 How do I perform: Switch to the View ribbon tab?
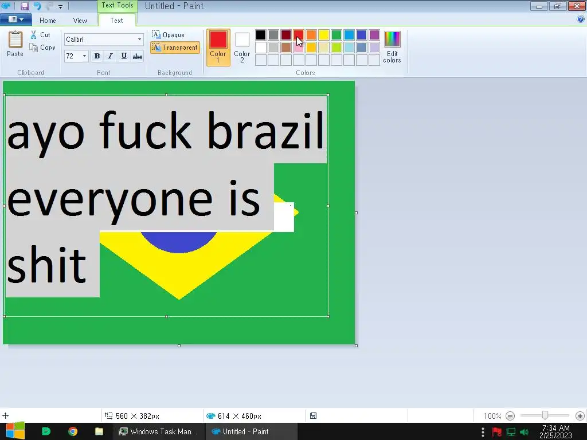pyautogui.click(x=80, y=21)
